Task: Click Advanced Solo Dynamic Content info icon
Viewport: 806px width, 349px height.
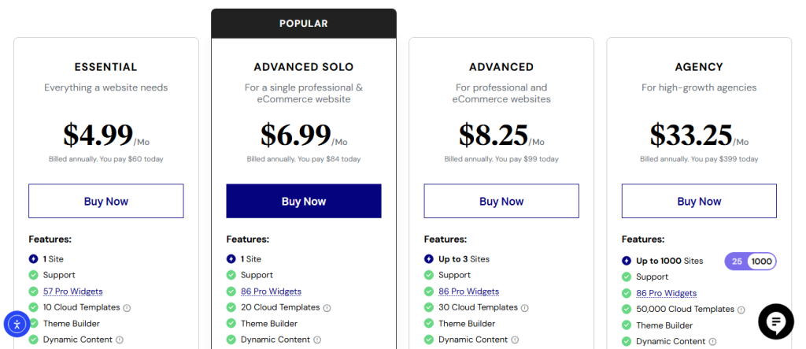Action: pyautogui.click(x=317, y=340)
